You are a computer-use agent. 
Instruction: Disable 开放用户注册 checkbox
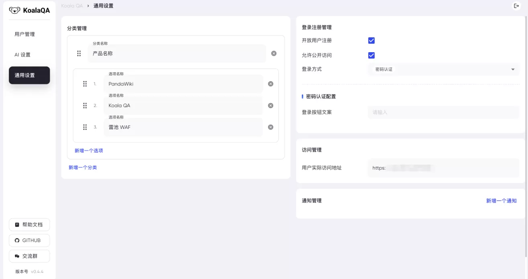371,40
